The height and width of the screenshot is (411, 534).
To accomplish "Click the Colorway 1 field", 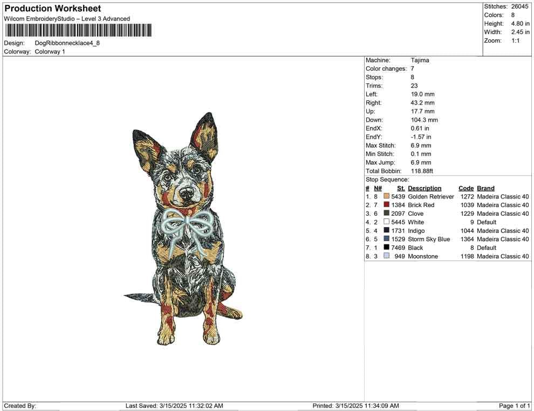I will (x=50, y=52).
